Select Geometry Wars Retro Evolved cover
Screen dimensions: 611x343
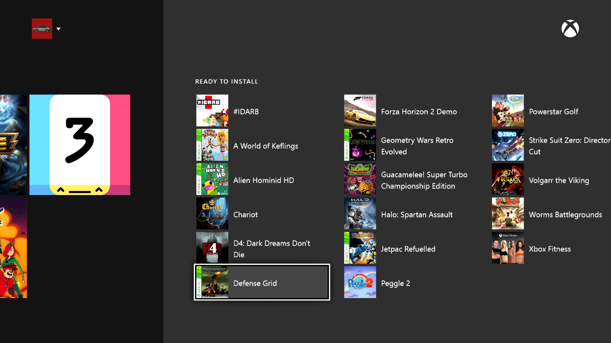pyautogui.click(x=360, y=145)
